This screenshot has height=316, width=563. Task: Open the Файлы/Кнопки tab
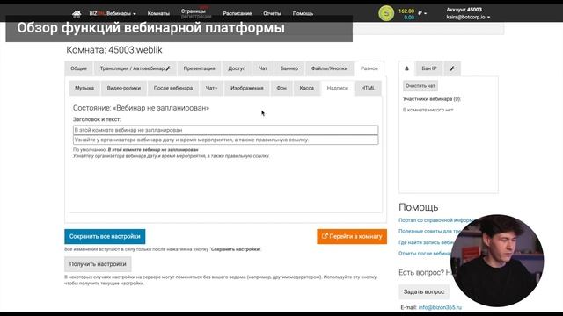(x=329, y=68)
